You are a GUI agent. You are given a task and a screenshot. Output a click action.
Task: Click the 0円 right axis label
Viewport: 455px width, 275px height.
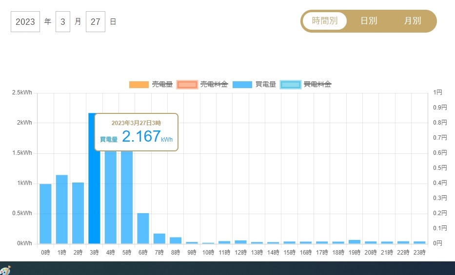[437, 243]
